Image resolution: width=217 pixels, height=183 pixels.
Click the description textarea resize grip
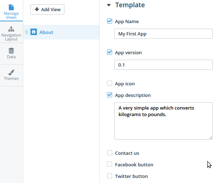click(x=210, y=137)
